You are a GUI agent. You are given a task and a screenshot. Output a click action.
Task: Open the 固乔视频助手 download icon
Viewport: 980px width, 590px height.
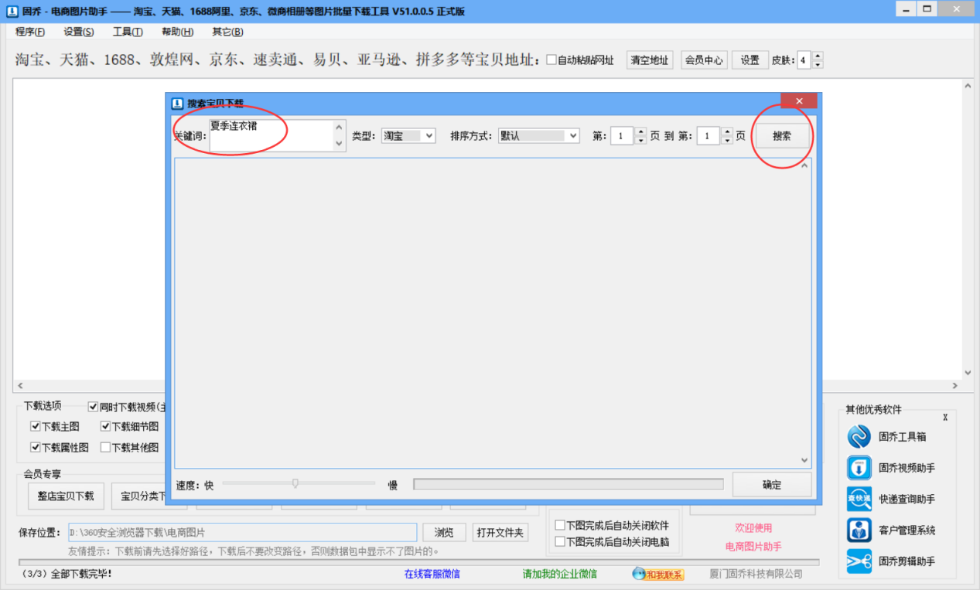point(859,468)
